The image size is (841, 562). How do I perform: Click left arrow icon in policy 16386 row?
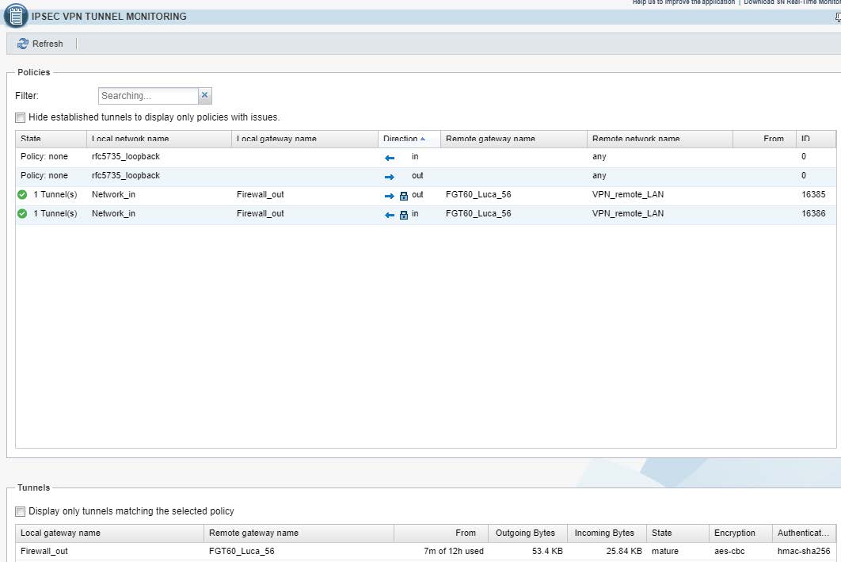pyautogui.click(x=390, y=216)
